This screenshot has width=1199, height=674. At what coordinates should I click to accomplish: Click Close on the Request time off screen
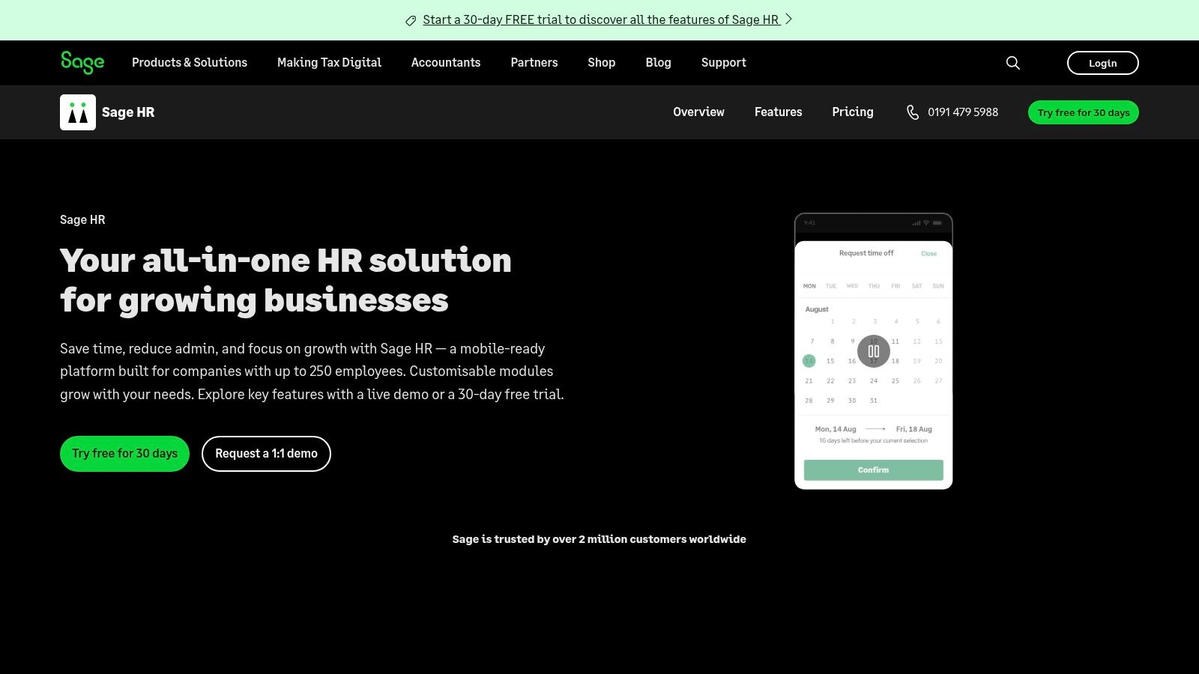click(929, 254)
